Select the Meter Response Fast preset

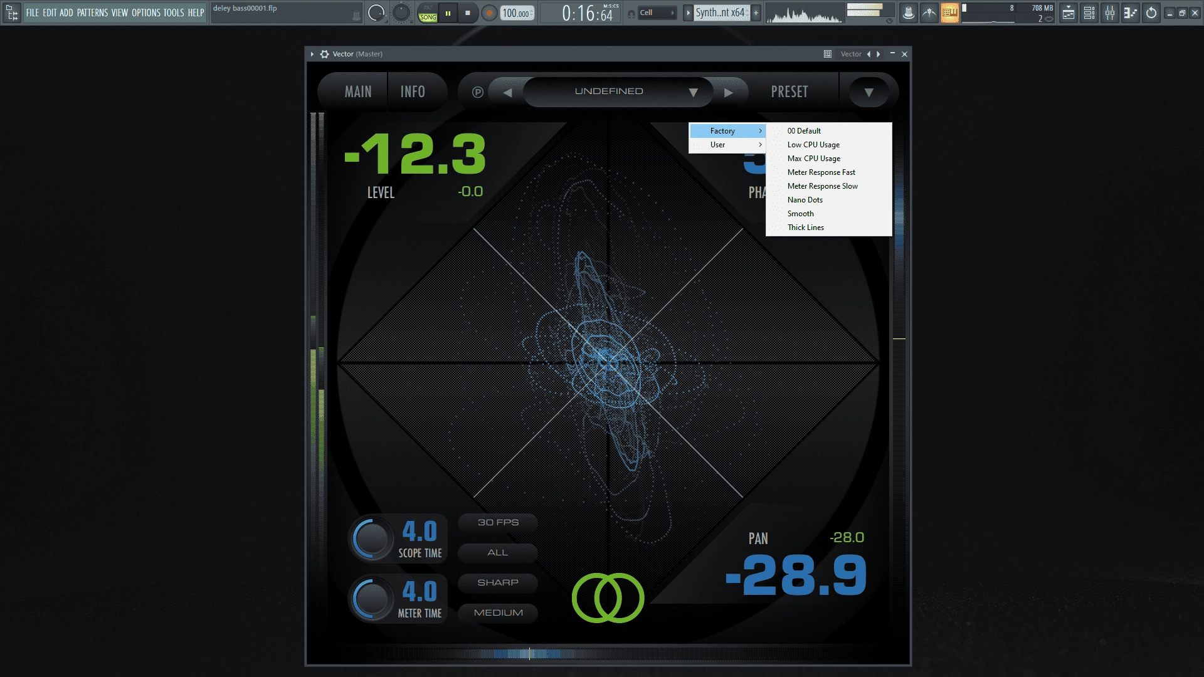(829, 172)
